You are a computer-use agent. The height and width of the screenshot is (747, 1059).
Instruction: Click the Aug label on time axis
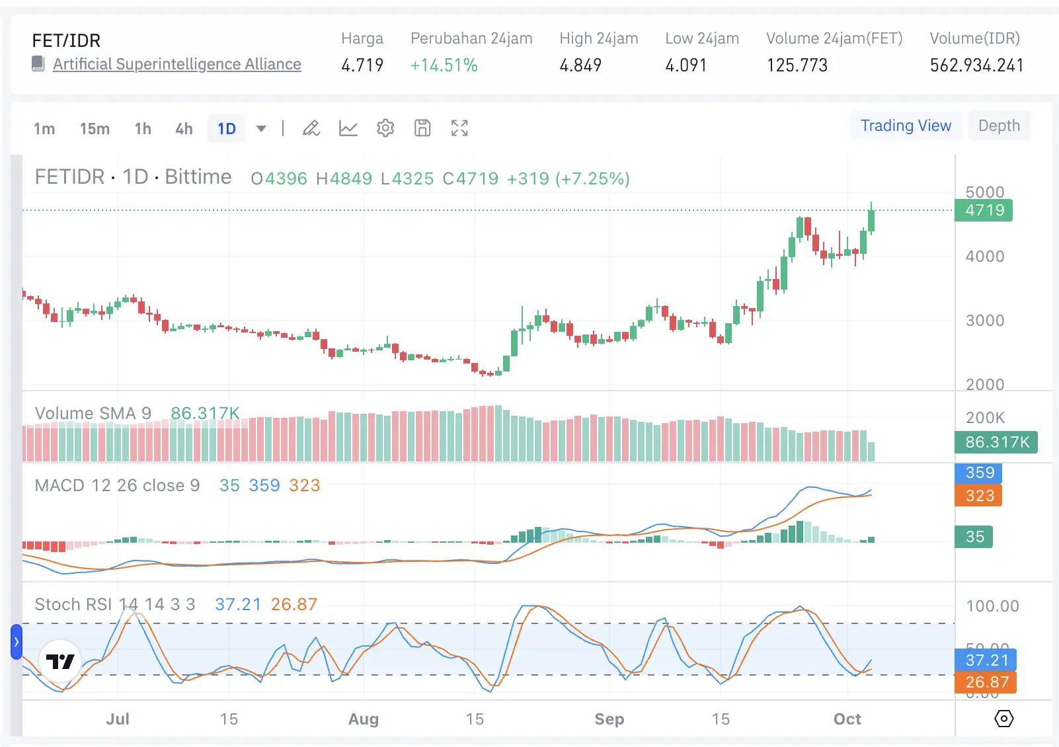point(363,719)
